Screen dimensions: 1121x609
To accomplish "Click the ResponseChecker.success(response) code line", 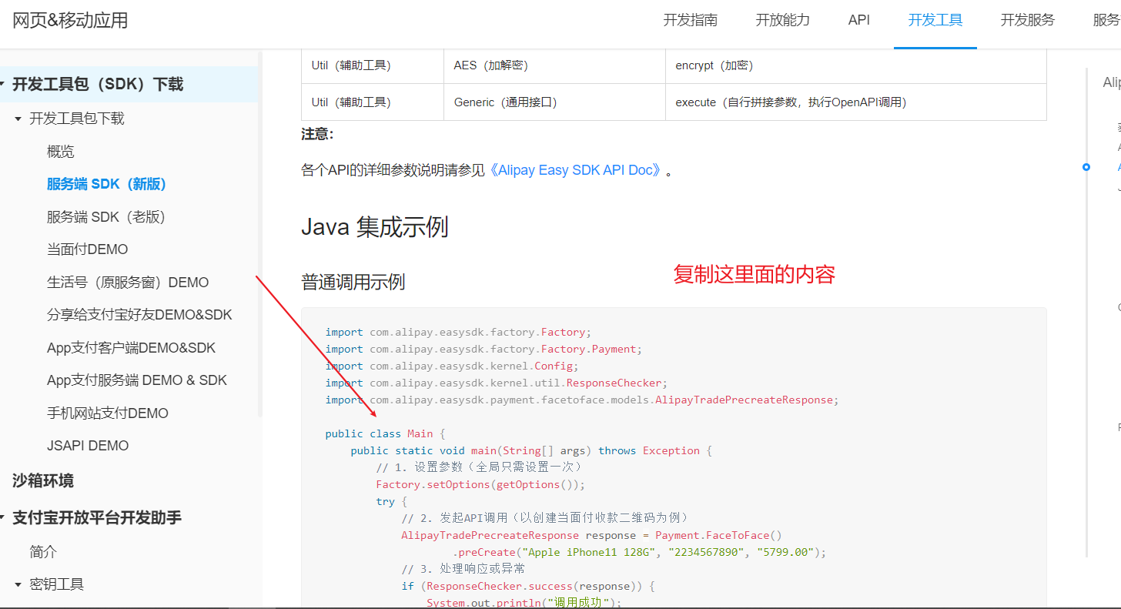I will coord(528,586).
